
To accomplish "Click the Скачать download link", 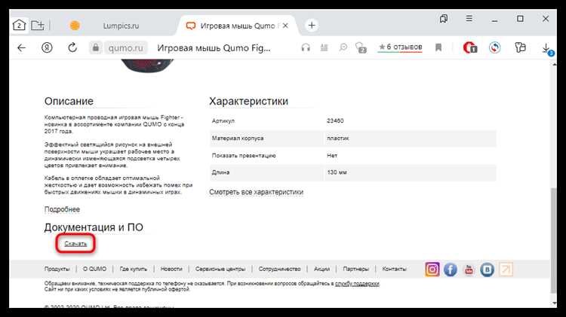I will 75,244.
